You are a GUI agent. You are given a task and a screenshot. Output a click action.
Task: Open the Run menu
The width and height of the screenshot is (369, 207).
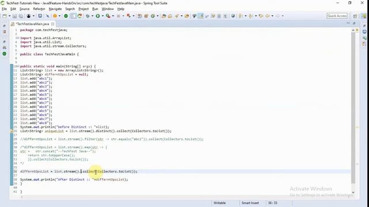tap(95, 9)
